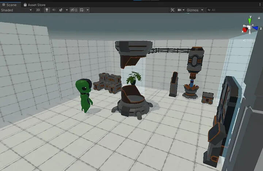
Task: Switch to the Scene tab
Action: (9, 5)
